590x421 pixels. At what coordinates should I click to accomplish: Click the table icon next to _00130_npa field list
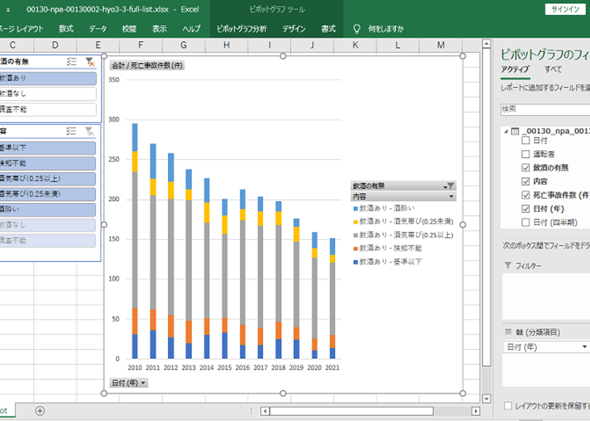[x=515, y=131]
